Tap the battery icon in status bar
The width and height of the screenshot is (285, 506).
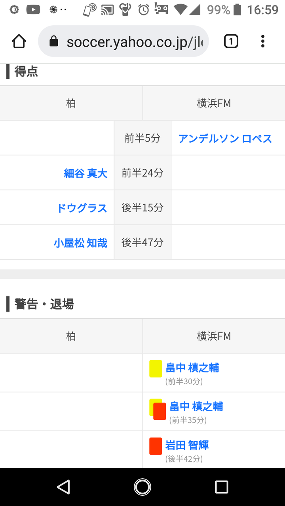pos(237,10)
